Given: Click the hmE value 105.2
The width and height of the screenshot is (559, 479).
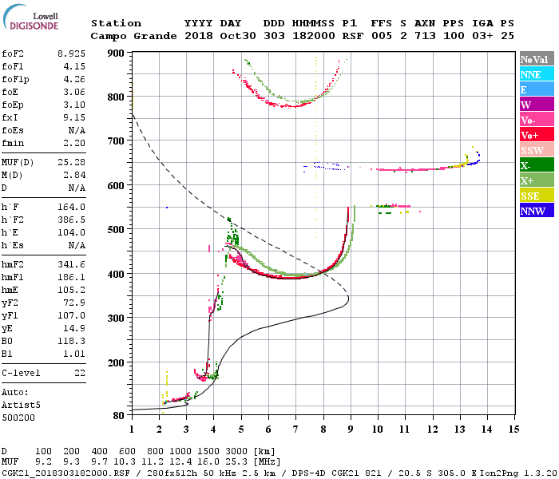Looking at the screenshot, I should [x=71, y=290].
